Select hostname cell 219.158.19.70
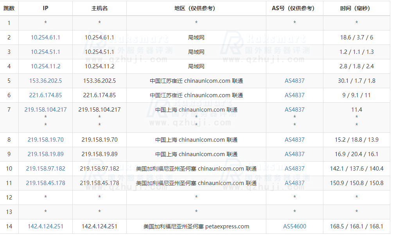The height and width of the screenshot is (235, 393). coord(99,140)
